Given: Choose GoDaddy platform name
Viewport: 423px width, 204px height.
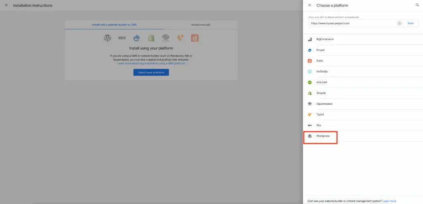Looking at the screenshot, I should click(322, 72).
